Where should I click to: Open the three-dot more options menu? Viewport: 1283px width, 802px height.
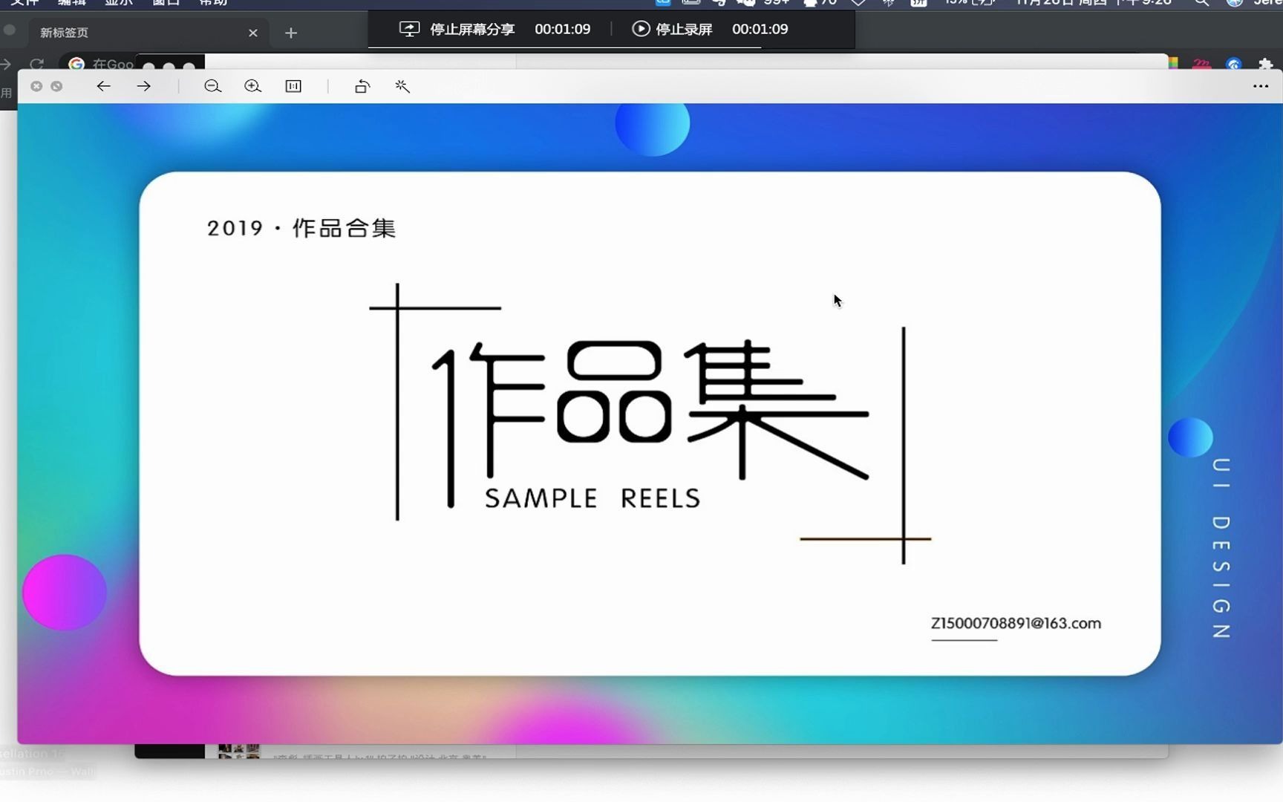(1260, 86)
